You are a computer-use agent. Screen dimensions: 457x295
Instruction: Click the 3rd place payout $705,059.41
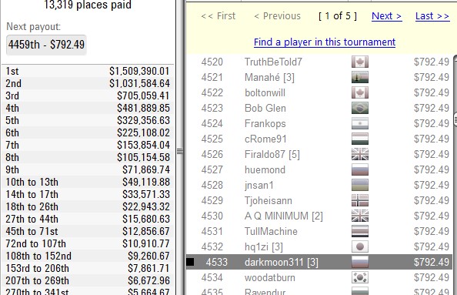[143, 96]
